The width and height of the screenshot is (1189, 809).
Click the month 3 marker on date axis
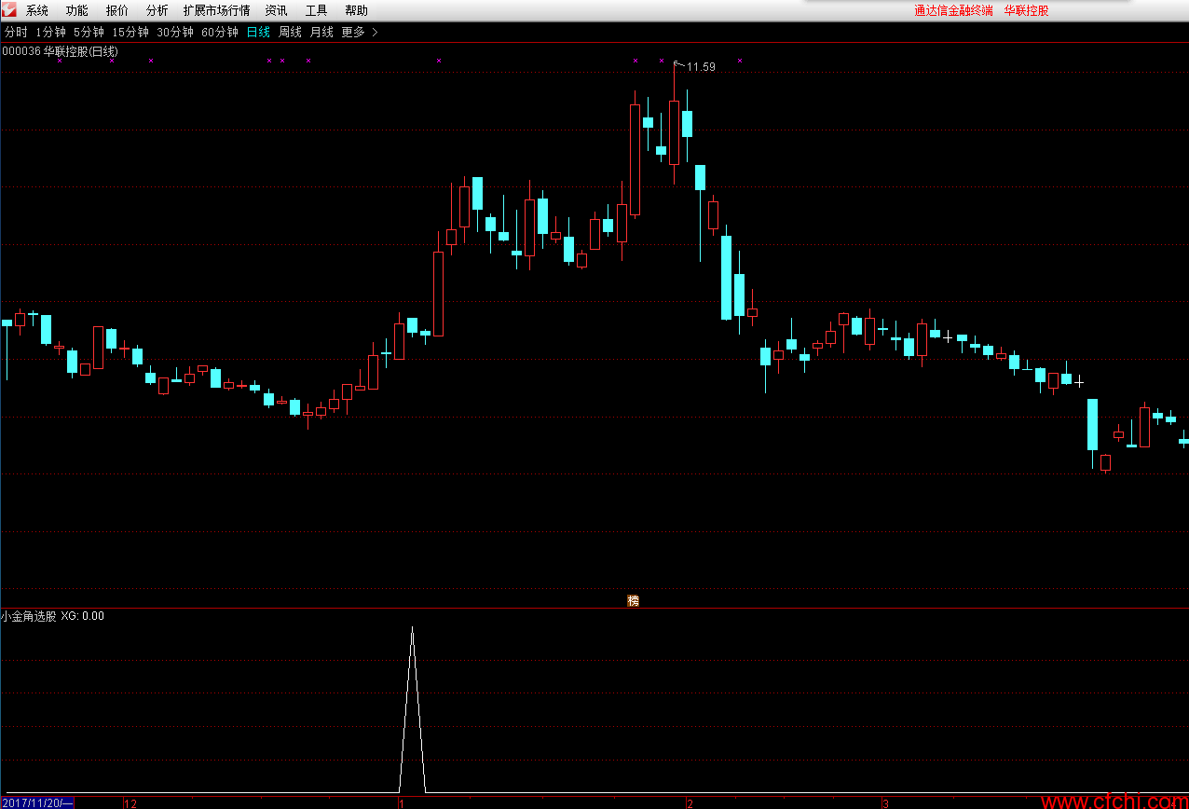pyautogui.click(x=886, y=802)
